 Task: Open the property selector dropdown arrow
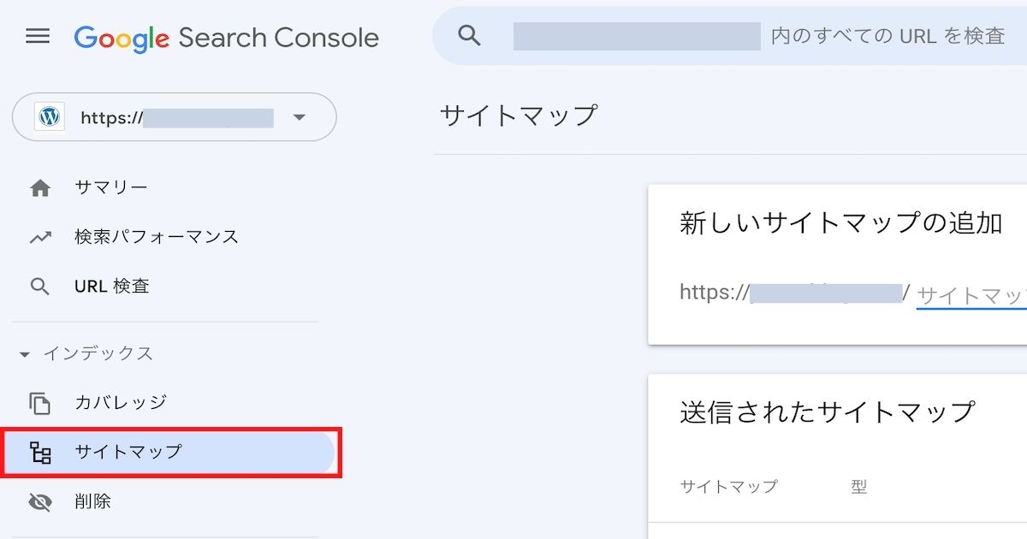tap(299, 117)
